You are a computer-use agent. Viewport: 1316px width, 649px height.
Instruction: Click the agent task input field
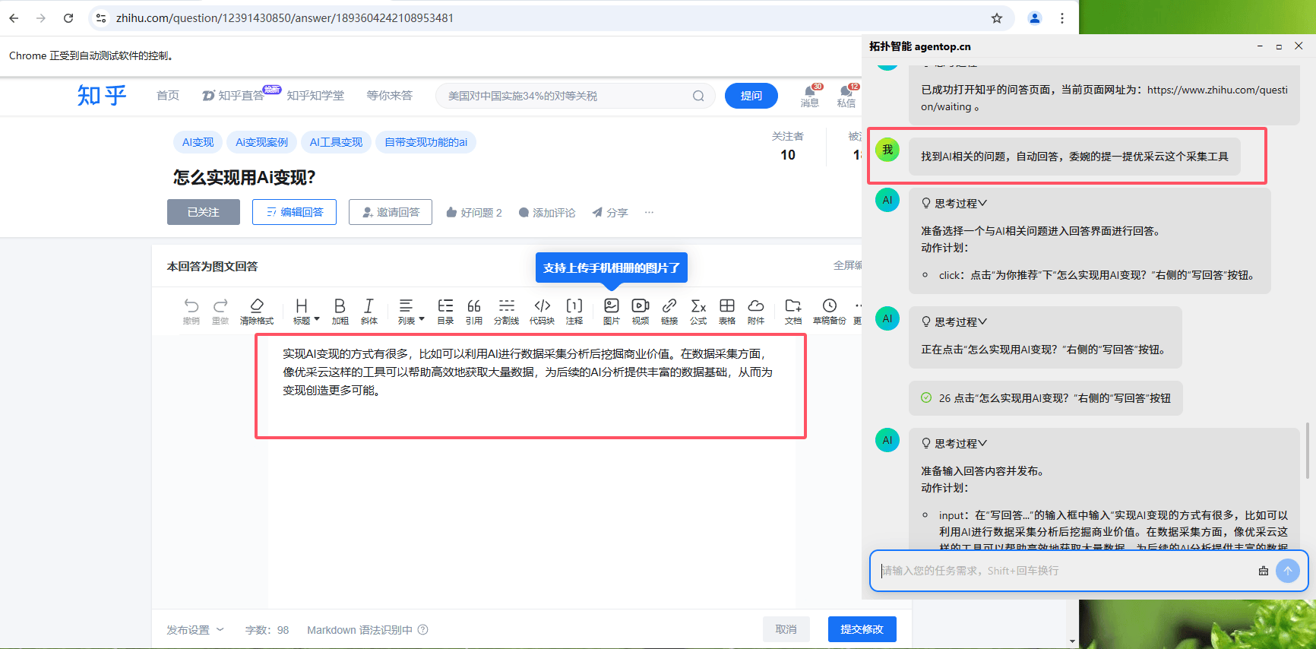[1064, 571]
